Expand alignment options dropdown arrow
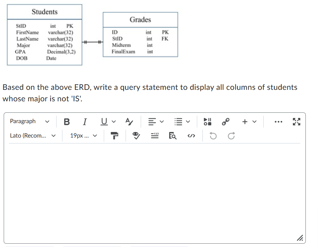 pos(162,122)
